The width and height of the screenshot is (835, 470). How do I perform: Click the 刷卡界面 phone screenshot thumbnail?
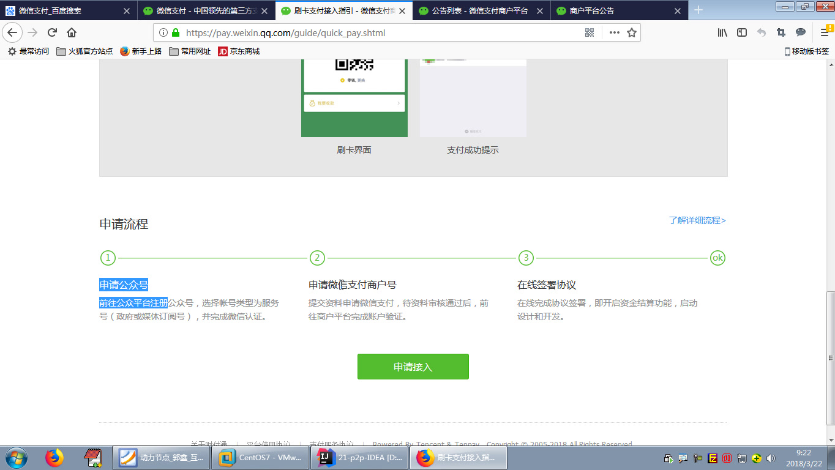point(354,98)
